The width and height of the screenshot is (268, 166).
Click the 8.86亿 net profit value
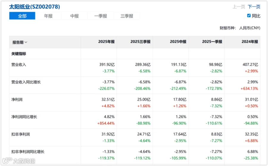point(216,99)
